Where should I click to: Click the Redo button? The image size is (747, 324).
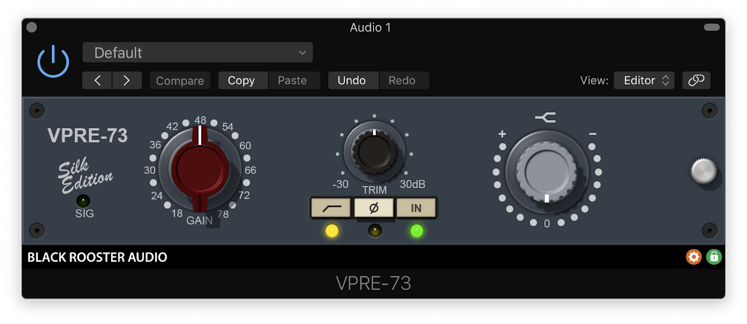point(402,80)
